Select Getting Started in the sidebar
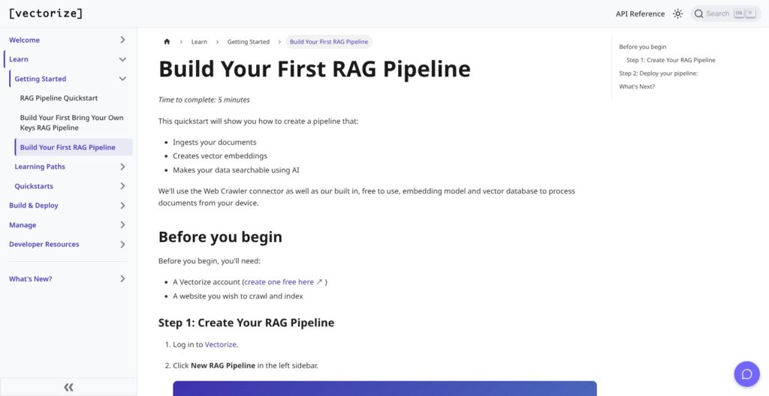The height and width of the screenshot is (396, 769). point(41,79)
